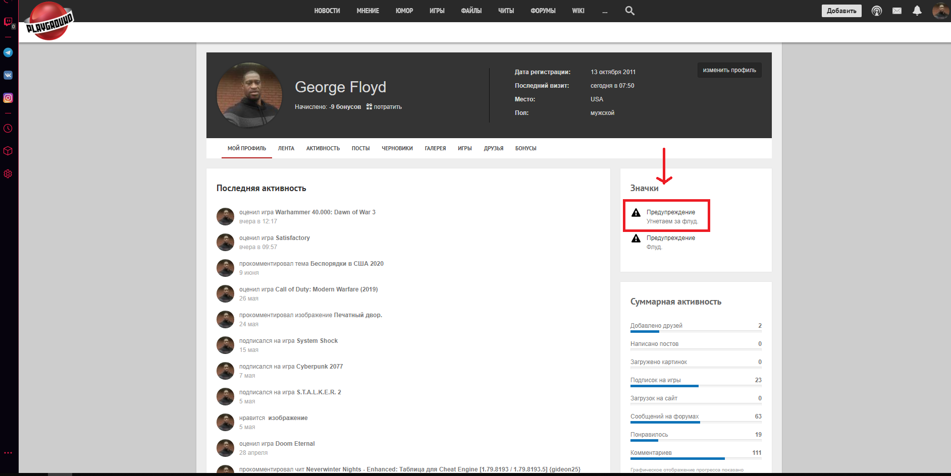This screenshot has height=476, width=951.
Task: Click the broadcast icon beside Добавить
Action: tap(877, 11)
